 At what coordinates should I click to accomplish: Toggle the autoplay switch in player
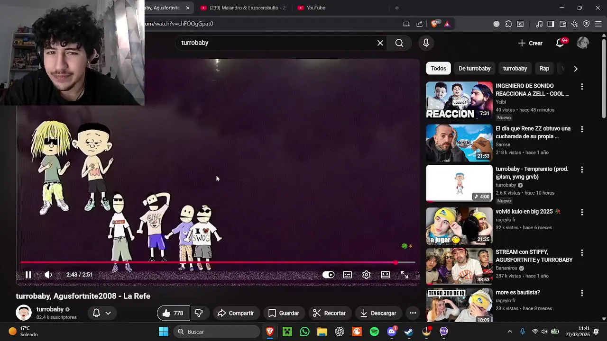coord(328,275)
